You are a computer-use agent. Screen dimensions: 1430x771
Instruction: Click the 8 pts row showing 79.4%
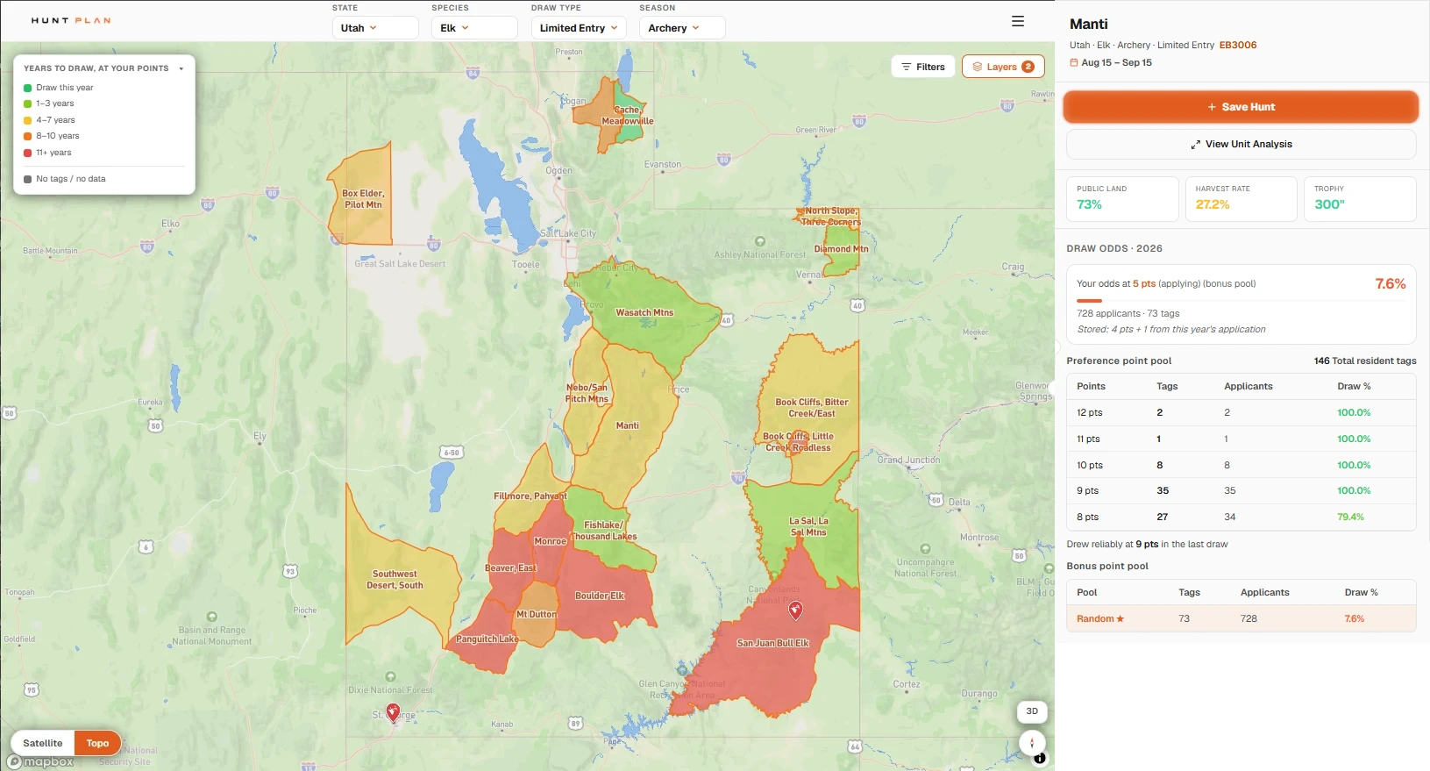pos(1241,517)
